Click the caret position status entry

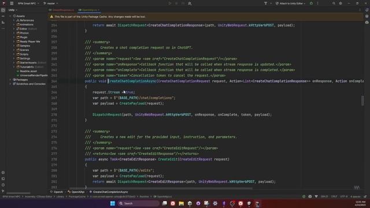[x=324, y=196]
